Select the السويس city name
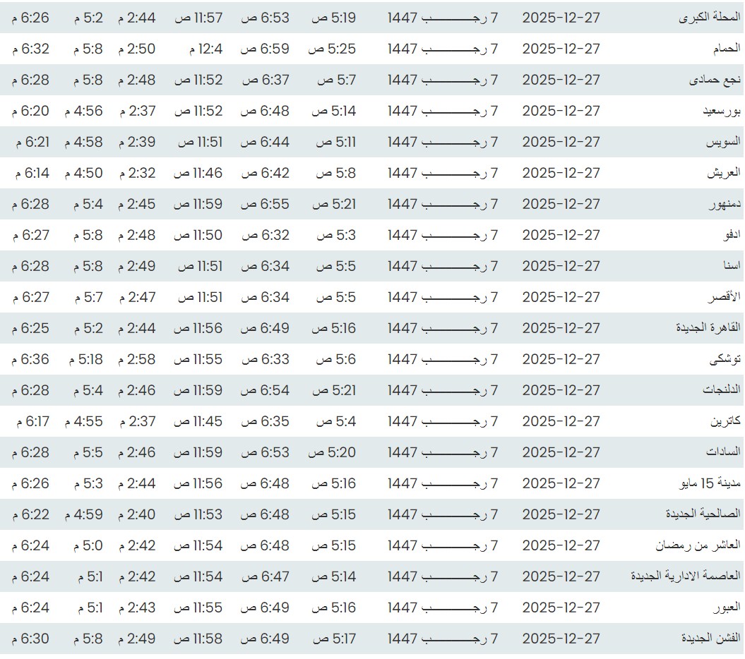Image resolution: width=745 pixels, height=659 pixels. coord(722,142)
